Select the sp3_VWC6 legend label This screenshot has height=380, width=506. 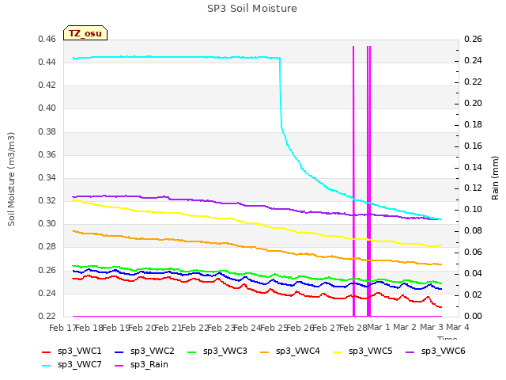point(443,351)
